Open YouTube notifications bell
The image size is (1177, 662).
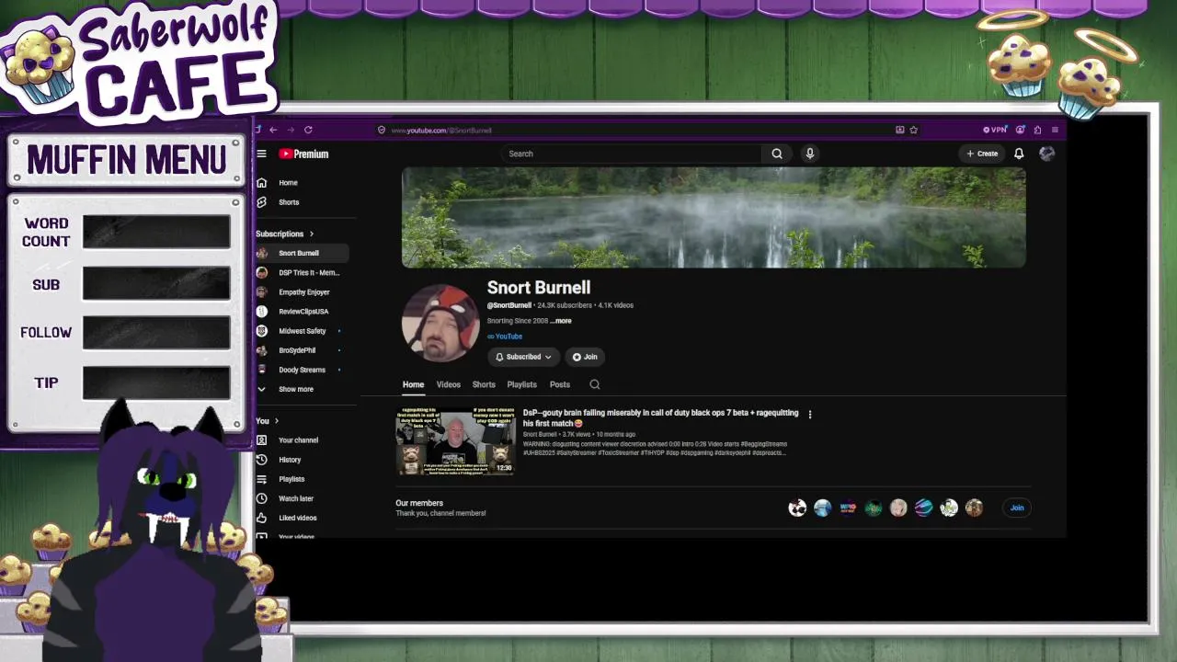(1019, 154)
